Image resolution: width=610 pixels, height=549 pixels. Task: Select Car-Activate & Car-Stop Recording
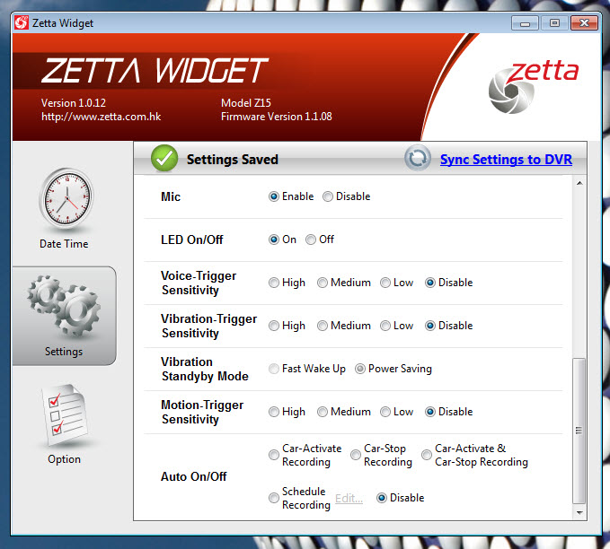tap(427, 455)
